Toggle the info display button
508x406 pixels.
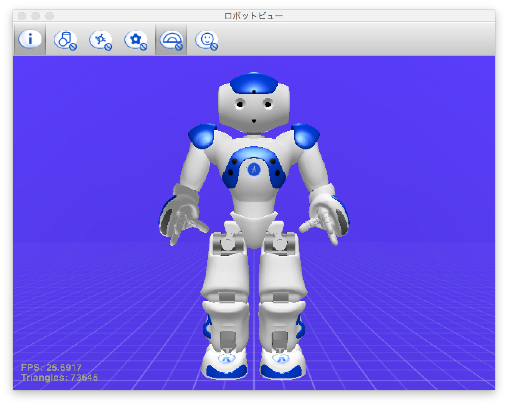[x=30, y=39]
